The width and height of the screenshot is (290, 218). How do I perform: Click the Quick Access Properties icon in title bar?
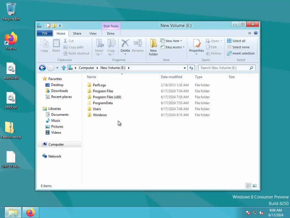pyautogui.click(x=48, y=26)
